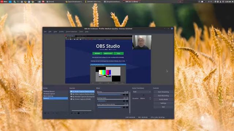Open the Menu launcher in top panel
234x131 pixels.
tap(4, 1)
